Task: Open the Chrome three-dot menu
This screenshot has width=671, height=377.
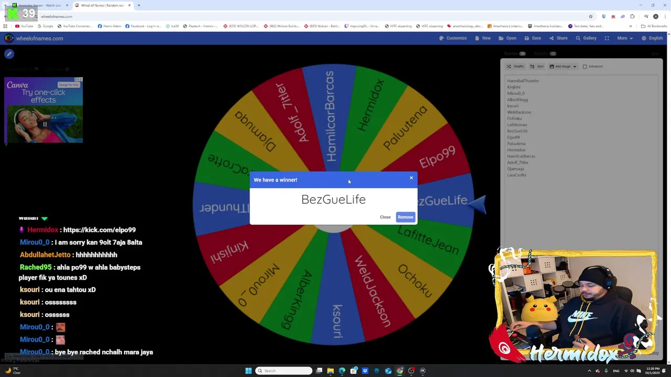Action: [x=665, y=16]
